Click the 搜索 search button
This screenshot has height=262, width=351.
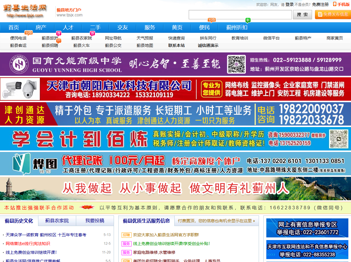point(302,15)
